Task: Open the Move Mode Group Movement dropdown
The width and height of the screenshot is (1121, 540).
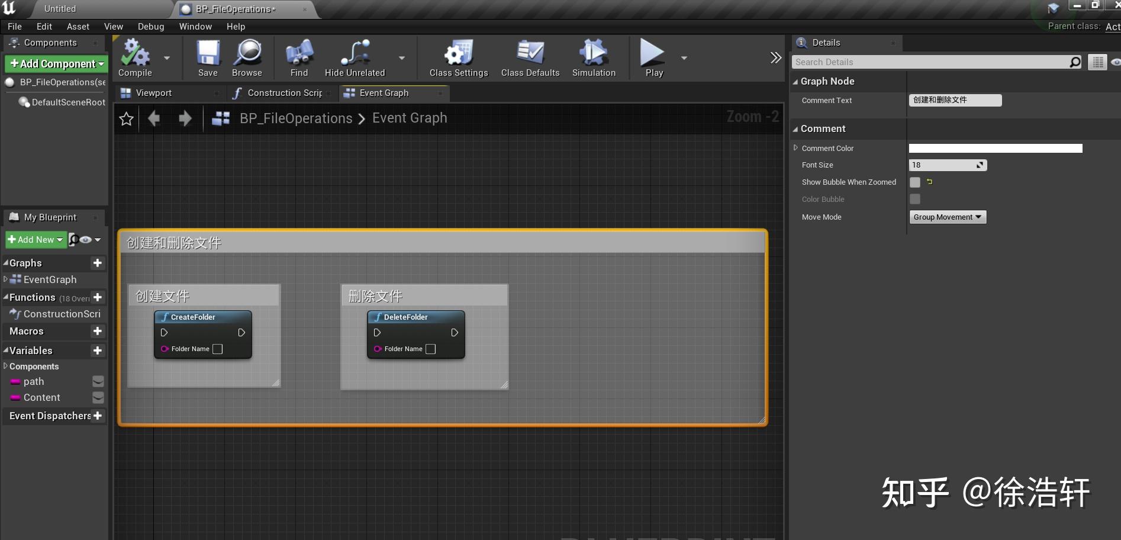Action: point(948,217)
